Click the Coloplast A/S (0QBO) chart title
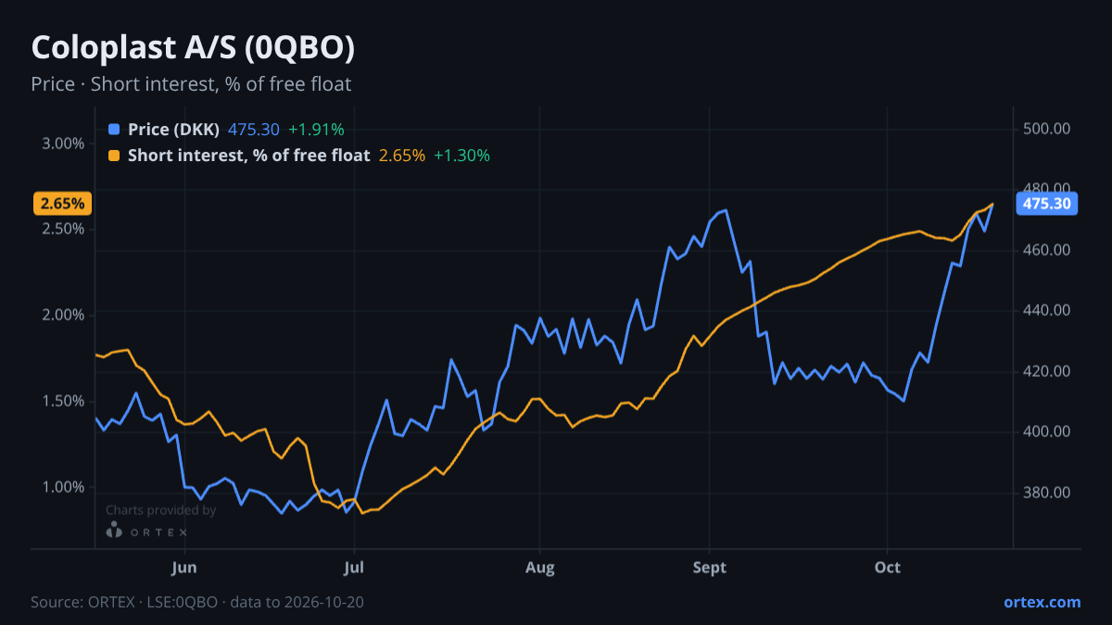 pyautogui.click(x=193, y=48)
